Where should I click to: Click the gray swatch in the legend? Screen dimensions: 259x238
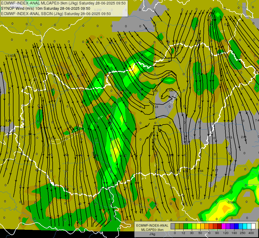[173, 226]
